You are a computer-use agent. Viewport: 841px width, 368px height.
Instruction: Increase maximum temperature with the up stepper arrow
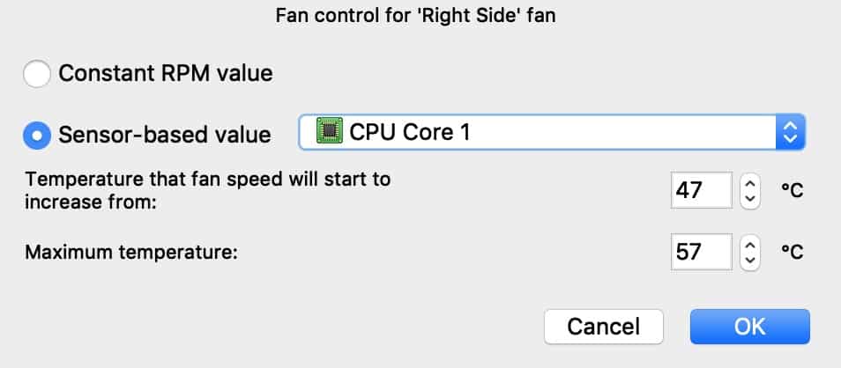tap(750, 245)
